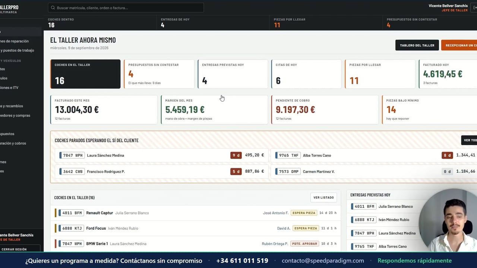Open the Ver listado button
Viewport: 477px width, 268px height.
(323, 198)
